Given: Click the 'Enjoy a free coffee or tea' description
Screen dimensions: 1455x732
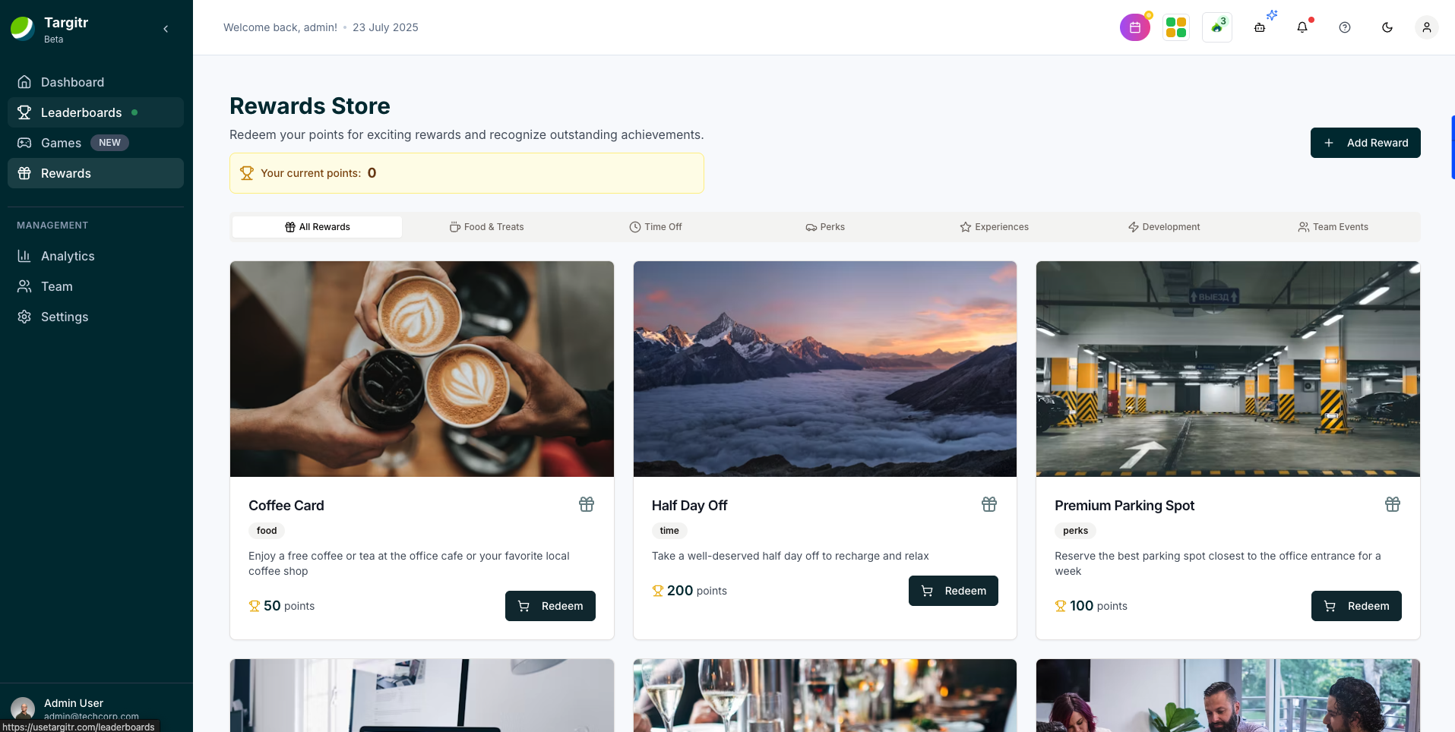Looking at the screenshot, I should 409,563.
